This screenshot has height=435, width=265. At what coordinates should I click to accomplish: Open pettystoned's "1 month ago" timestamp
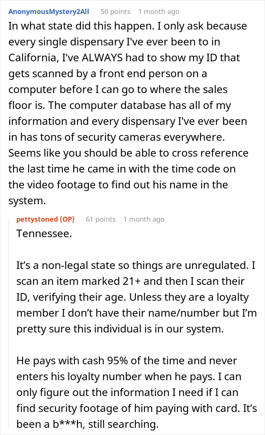144,219
